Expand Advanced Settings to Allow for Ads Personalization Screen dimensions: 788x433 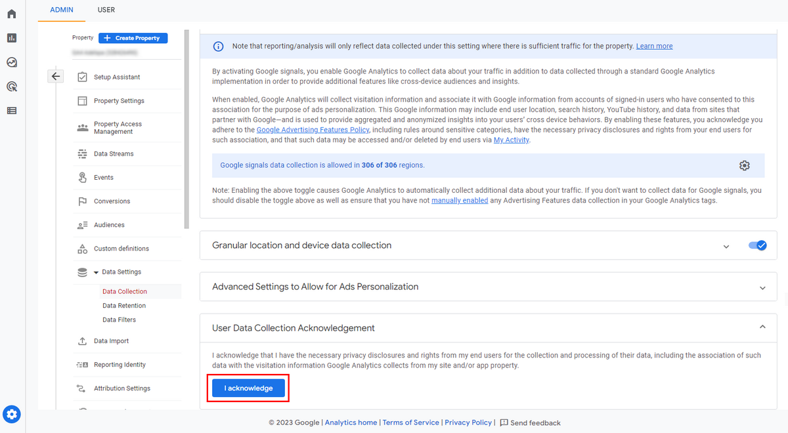pyautogui.click(x=762, y=287)
